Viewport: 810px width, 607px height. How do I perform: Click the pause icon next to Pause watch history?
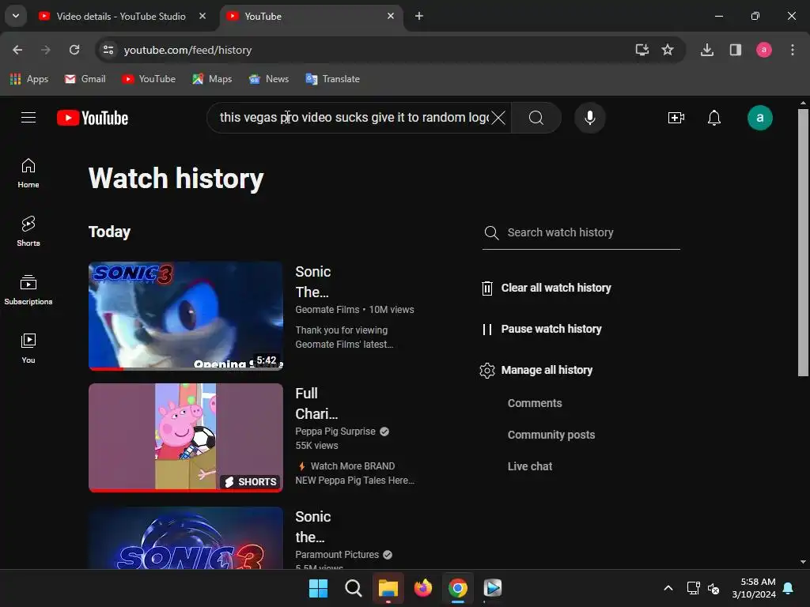click(x=486, y=330)
